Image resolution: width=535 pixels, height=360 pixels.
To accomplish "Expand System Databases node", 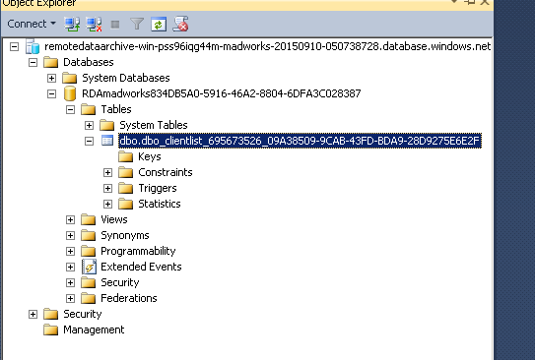I will [51, 78].
